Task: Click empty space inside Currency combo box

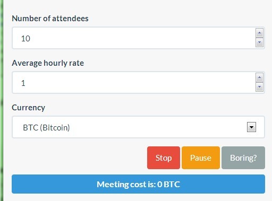Action: pyautogui.click(x=158, y=127)
